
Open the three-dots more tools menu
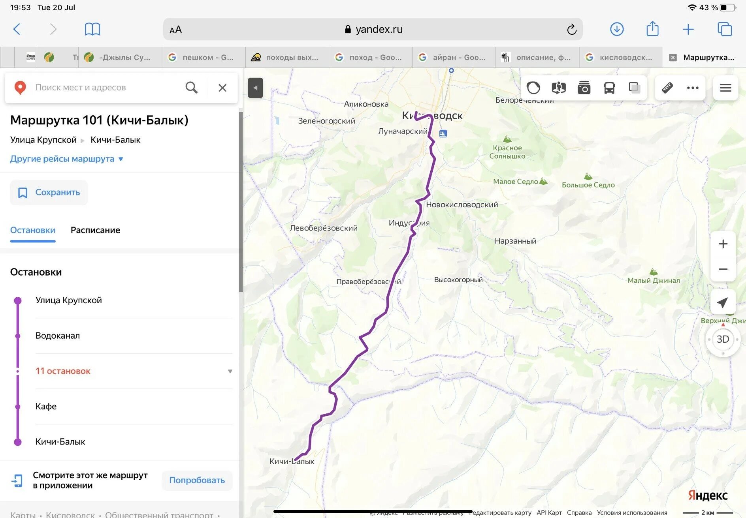[693, 88]
